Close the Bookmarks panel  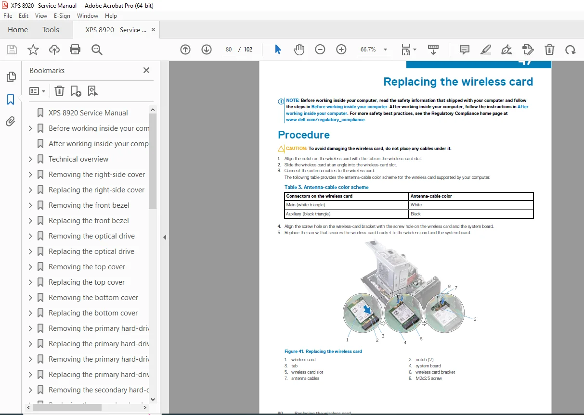146,70
